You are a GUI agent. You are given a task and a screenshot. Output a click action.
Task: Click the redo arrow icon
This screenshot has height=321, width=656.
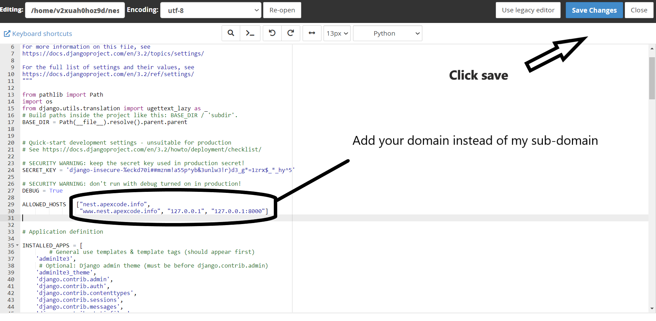(x=291, y=33)
